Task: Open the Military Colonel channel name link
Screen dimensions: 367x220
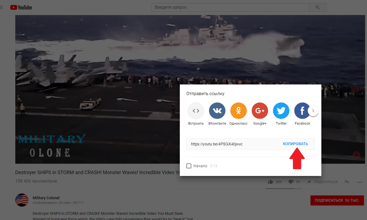Action: click(46, 198)
